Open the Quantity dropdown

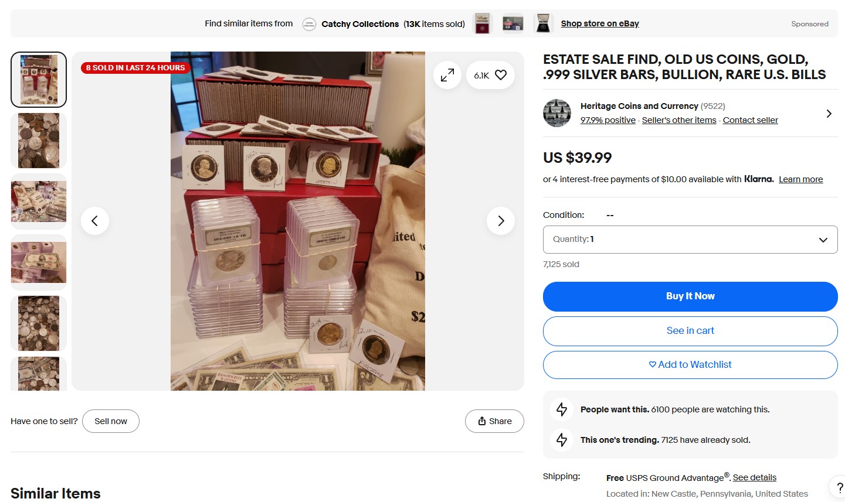690,240
